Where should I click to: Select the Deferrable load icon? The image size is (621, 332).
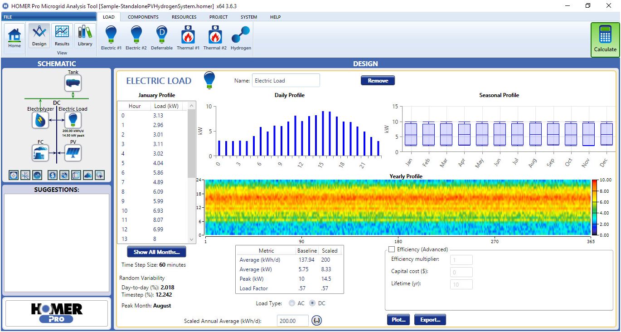pos(161,36)
